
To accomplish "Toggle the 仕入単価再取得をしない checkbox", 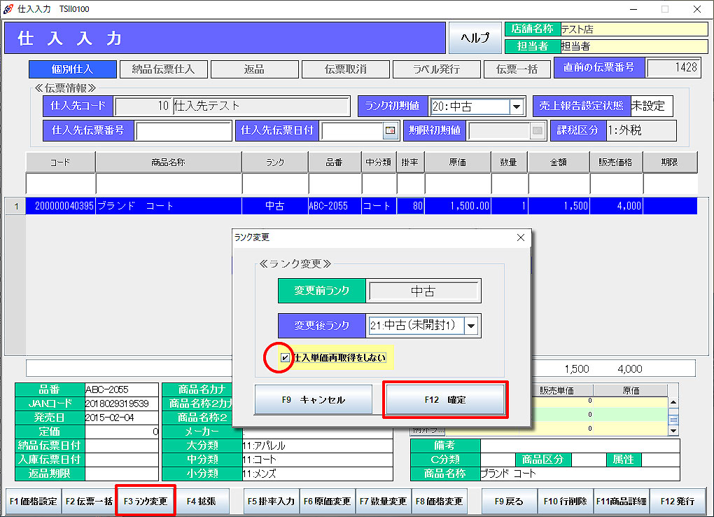I will 285,358.
